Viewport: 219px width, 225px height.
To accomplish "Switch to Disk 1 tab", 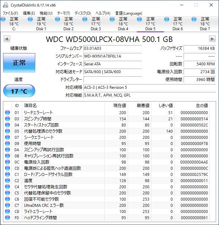I will pyautogui.click(x=41, y=24).
